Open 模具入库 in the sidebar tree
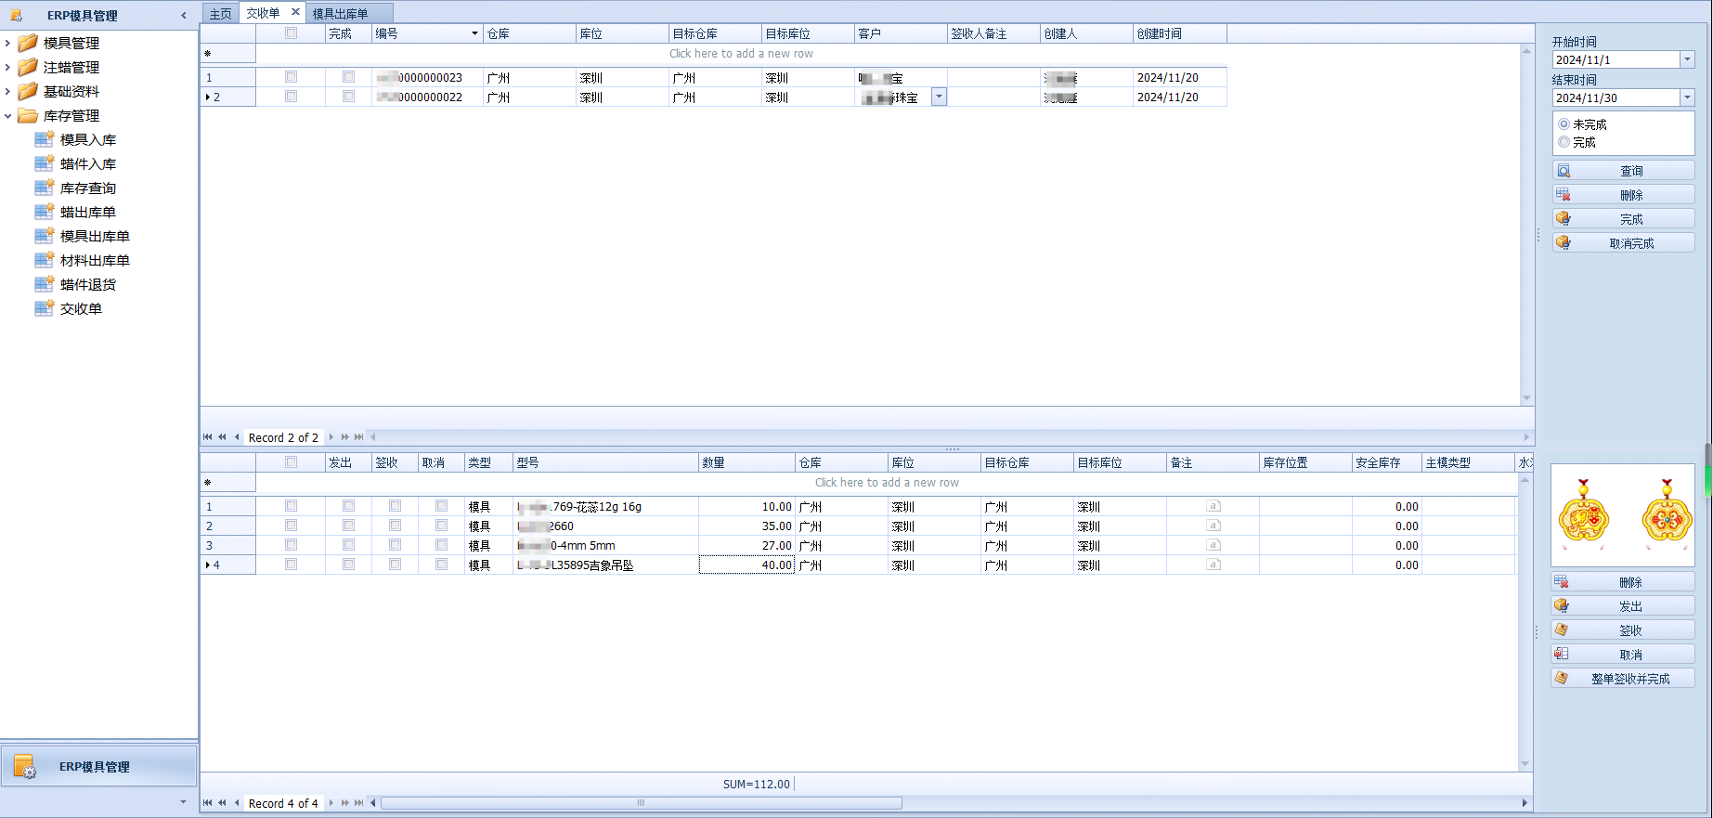The height and width of the screenshot is (818, 1713). (87, 140)
